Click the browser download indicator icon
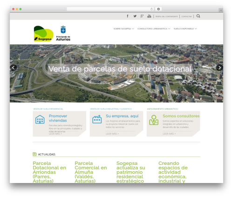The width and height of the screenshot is (233, 197). 158,9
